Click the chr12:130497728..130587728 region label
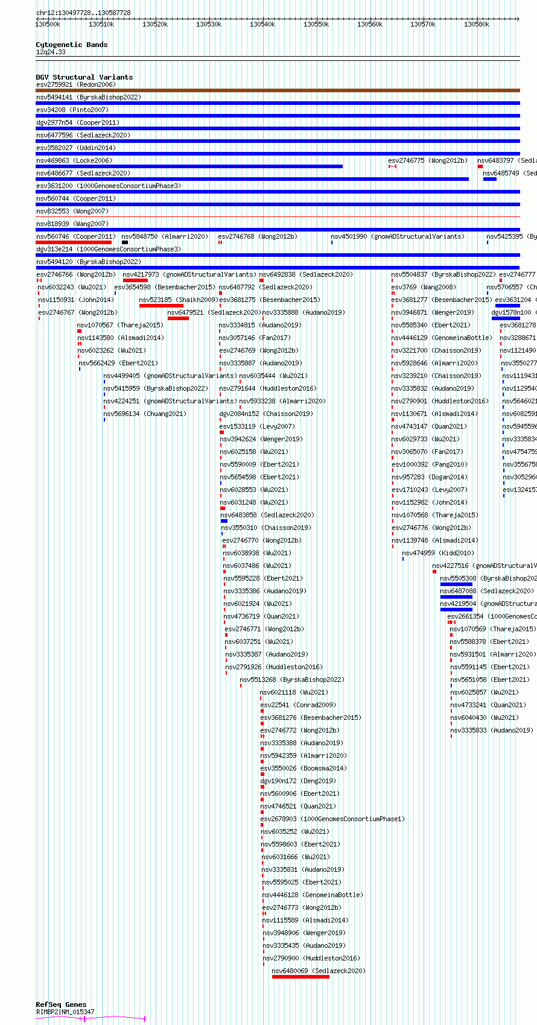The image size is (537, 1025). click(x=83, y=13)
